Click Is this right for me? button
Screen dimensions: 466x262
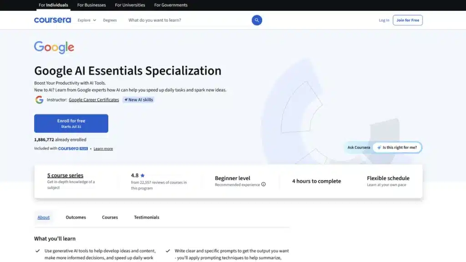[397, 147]
